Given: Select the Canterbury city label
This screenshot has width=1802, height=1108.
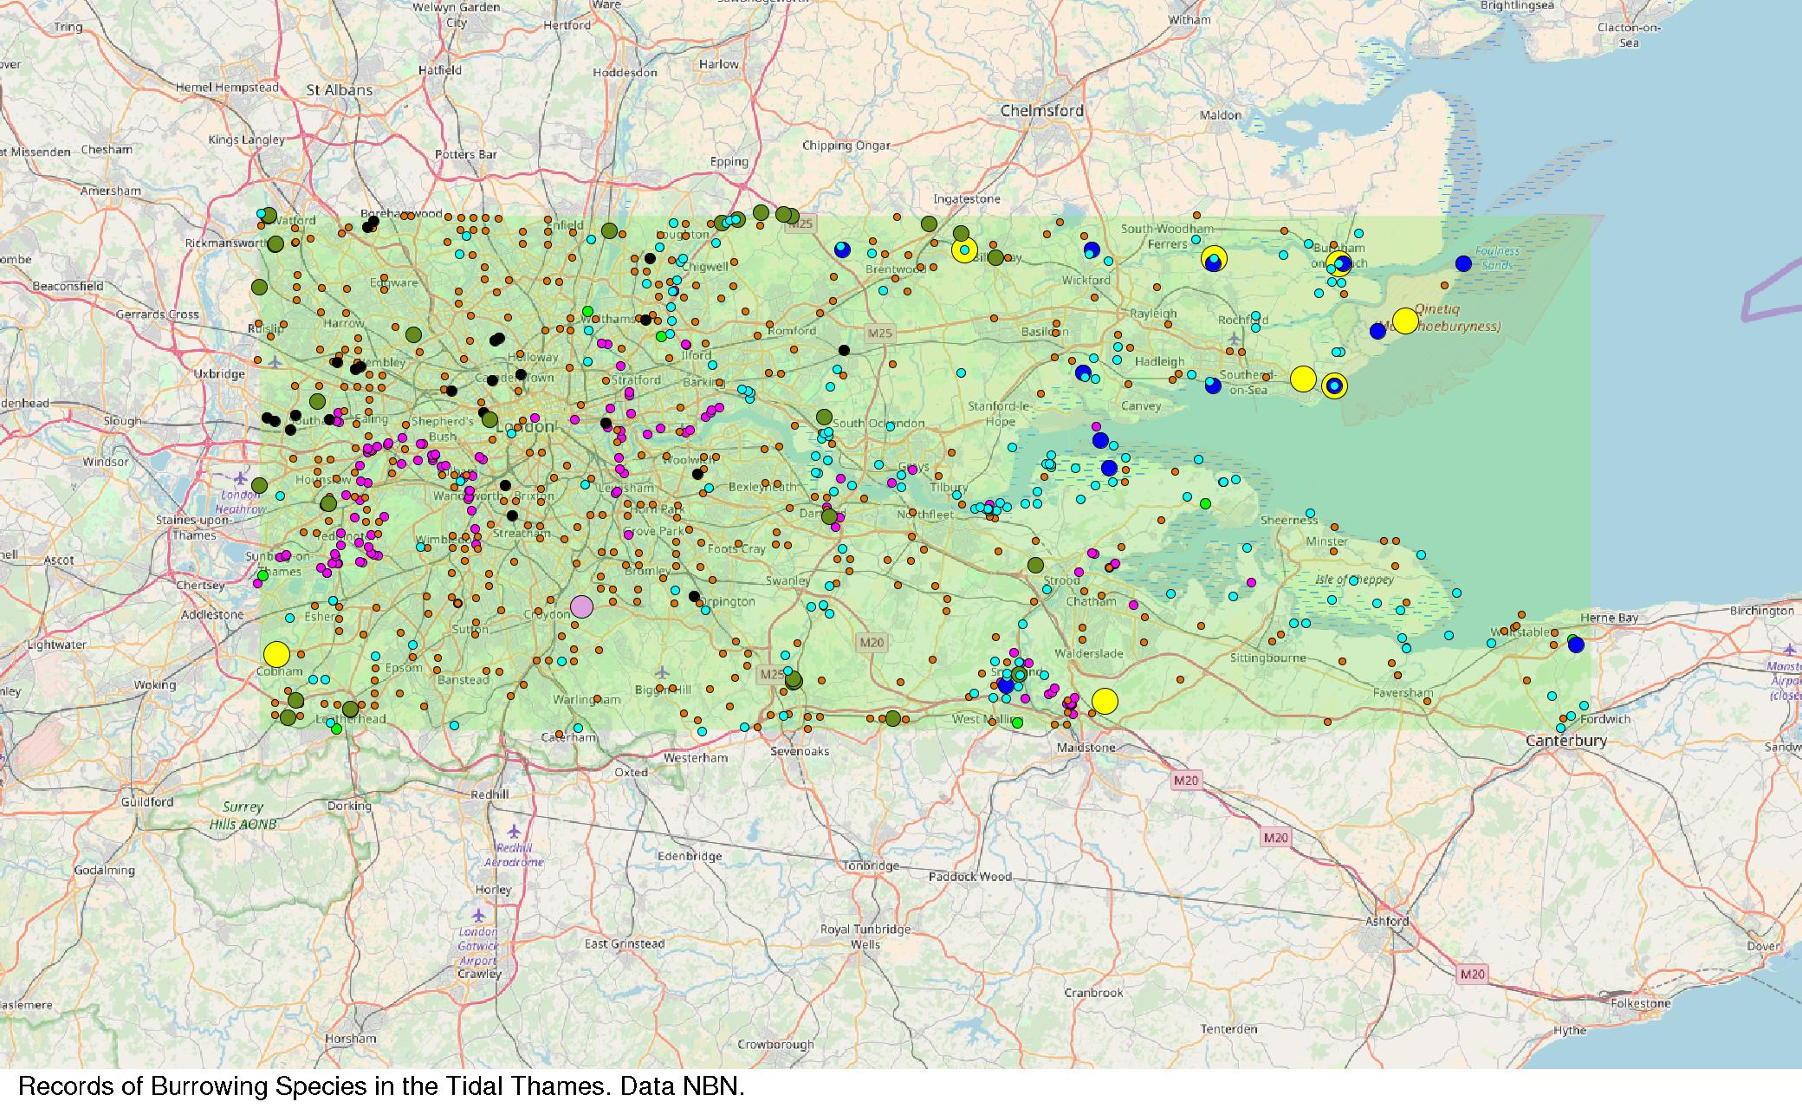Looking at the screenshot, I should click(x=1565, y=741).
